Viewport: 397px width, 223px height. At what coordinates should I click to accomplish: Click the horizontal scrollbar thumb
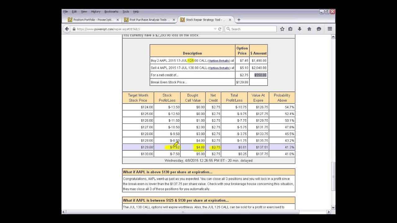pos(183,212)
